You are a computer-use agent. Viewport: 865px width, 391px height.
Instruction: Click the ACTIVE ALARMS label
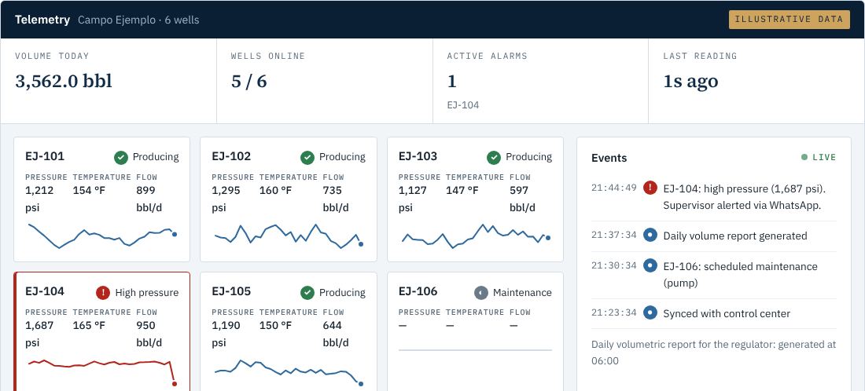[x=487, y=57]
